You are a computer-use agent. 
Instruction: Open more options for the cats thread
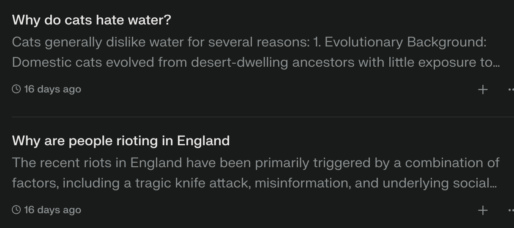[x=511, y=90]
